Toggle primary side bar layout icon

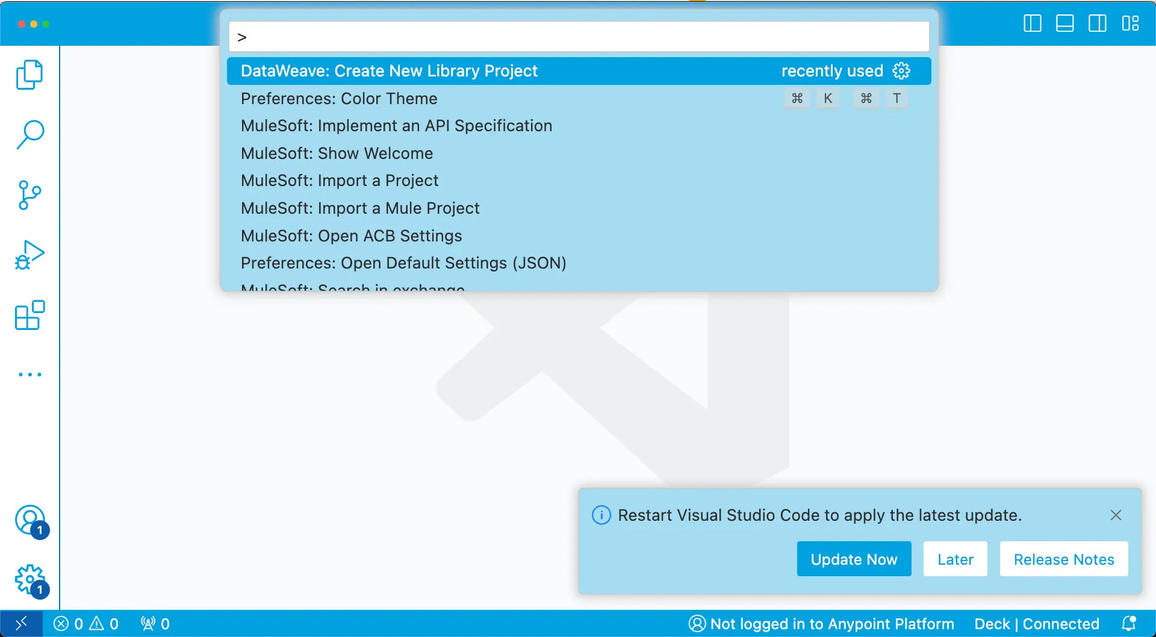point(1033,23)
